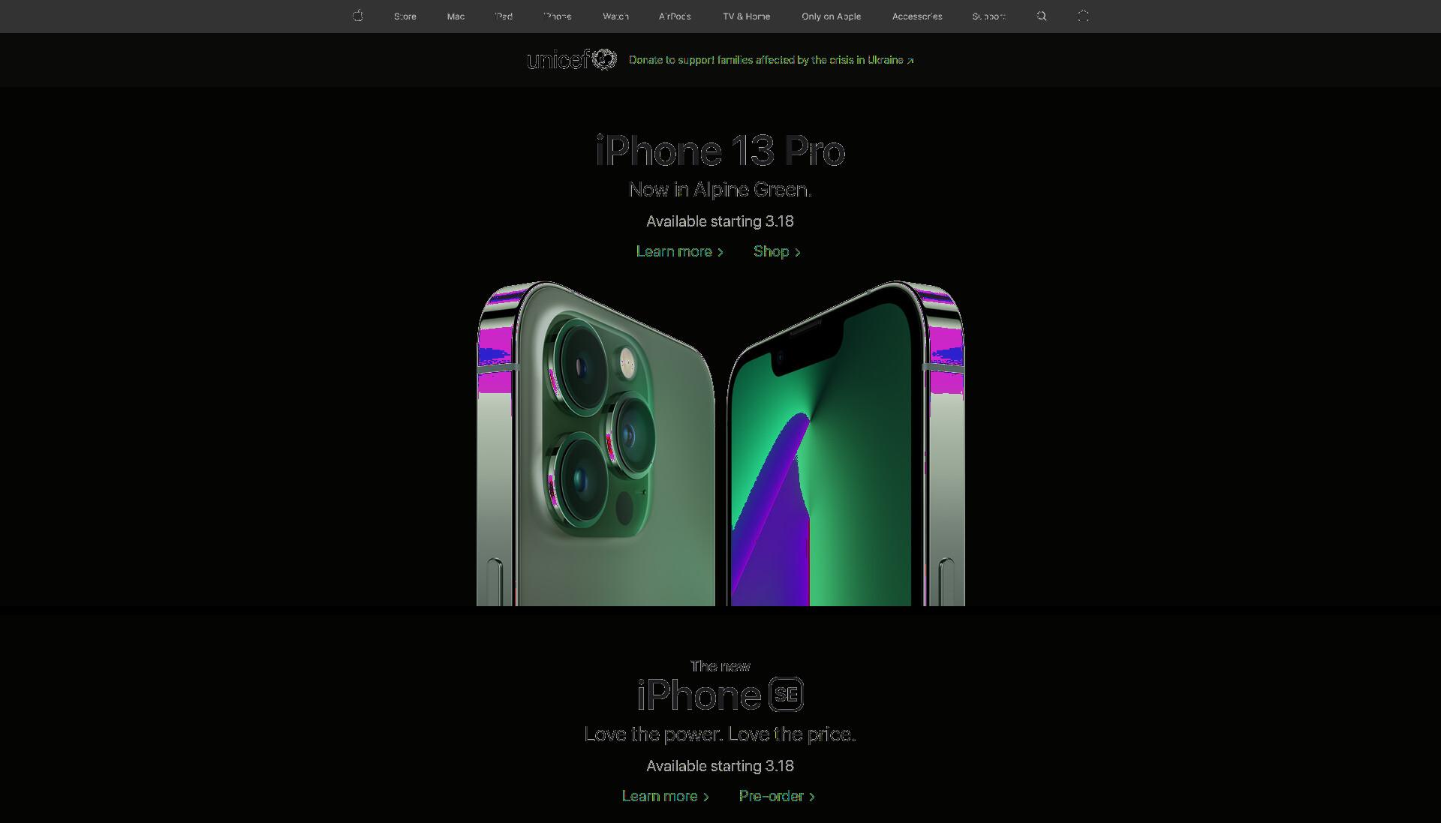Screen dimensions: 1441x823
Task: Go to Accessories in navigation bar
Action: click(x=917, y=17)
